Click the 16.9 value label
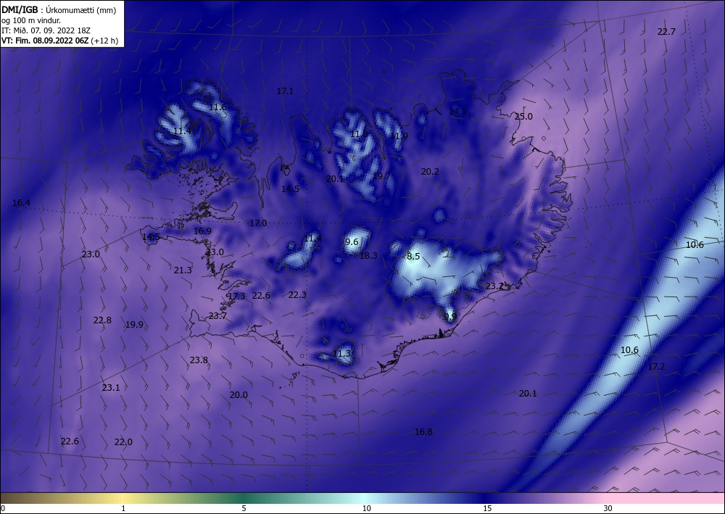This screenshot has height=514, width=725. coord(202,231)
